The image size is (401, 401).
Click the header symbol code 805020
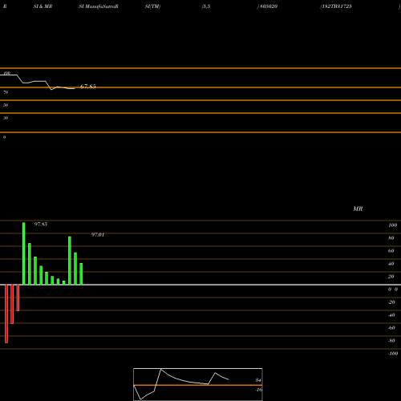(269, 6)
